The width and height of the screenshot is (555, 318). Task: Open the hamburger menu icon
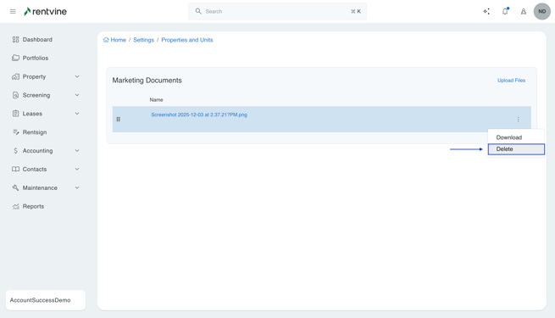pyautogui.click(x=13, y=11)
